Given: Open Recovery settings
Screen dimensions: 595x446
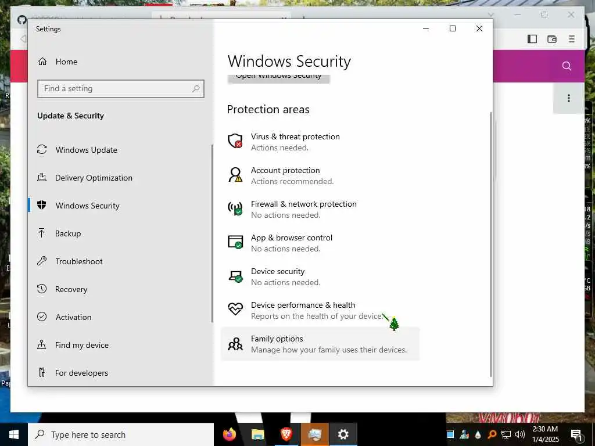Looking at the screenshot, I should (x=71, y=289).
